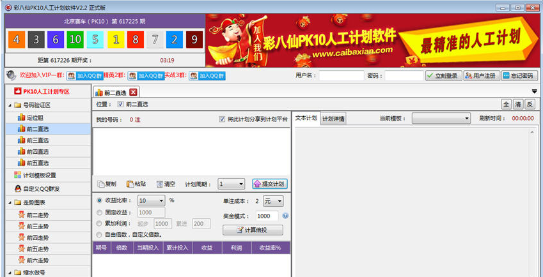Screen dimensions: 543x277
Task: Open 前三走势 trend chart
Action: pyautogui.click(x=49, y=227)
